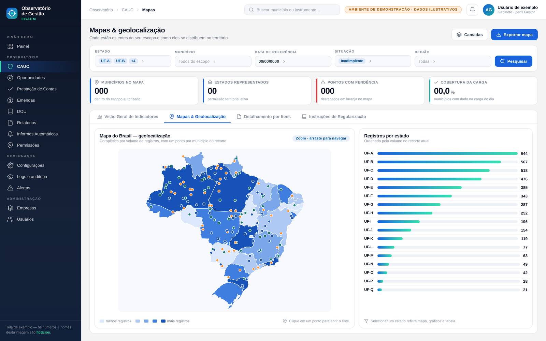Open Logs e auditoria
The image size is (546, 341).
click(x=41, y=177)
